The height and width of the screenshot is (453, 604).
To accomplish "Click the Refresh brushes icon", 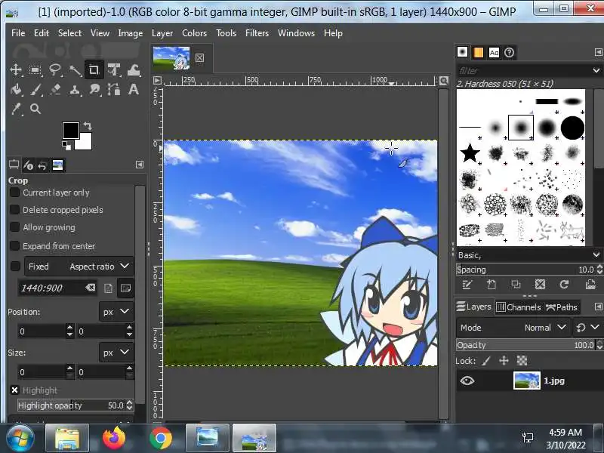I will coord(564,285).
